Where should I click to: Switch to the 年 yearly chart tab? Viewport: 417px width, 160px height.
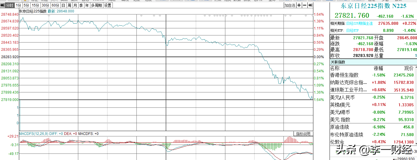tap(87, 5)
